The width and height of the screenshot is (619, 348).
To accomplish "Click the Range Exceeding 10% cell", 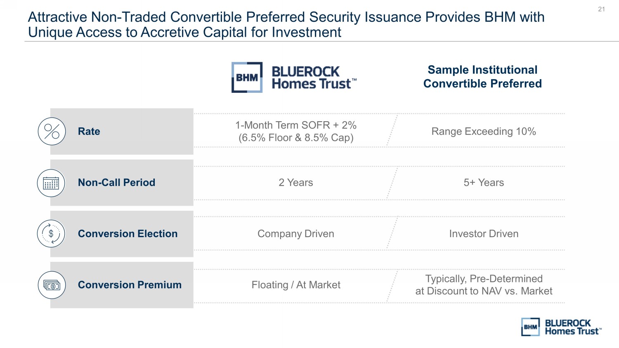I will [484, 131].
